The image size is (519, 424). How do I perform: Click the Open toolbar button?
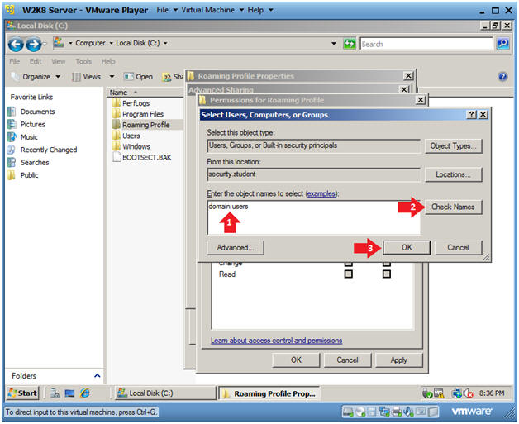coord(138,77)
